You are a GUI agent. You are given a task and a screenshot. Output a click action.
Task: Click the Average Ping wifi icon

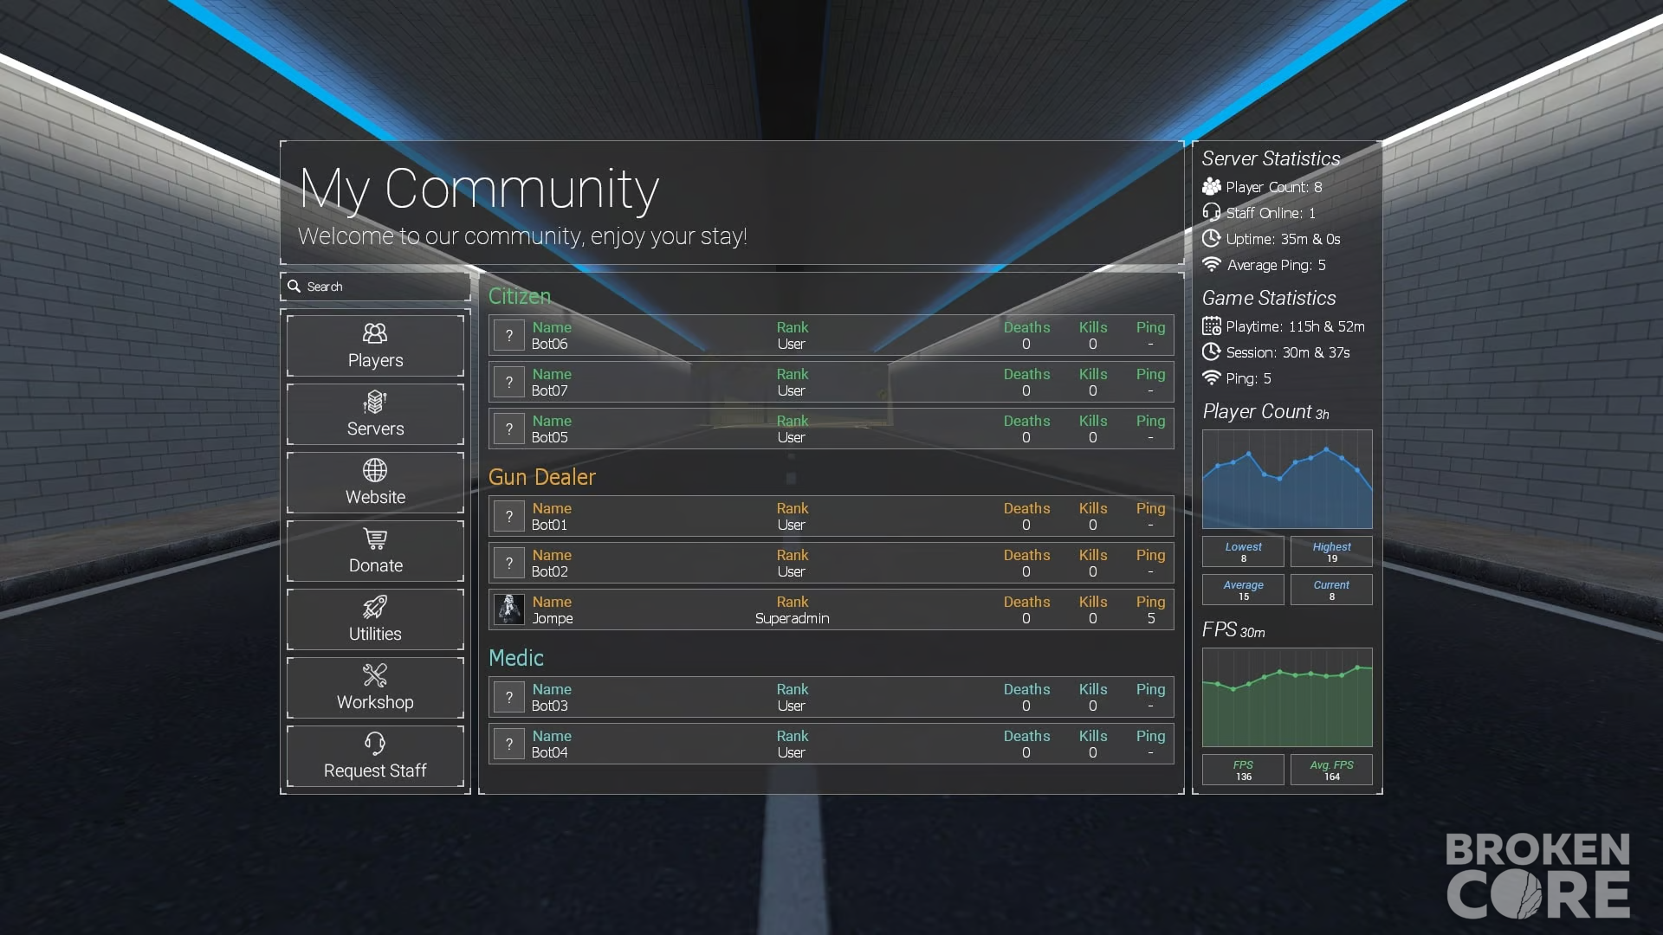tap(1212, 264)
